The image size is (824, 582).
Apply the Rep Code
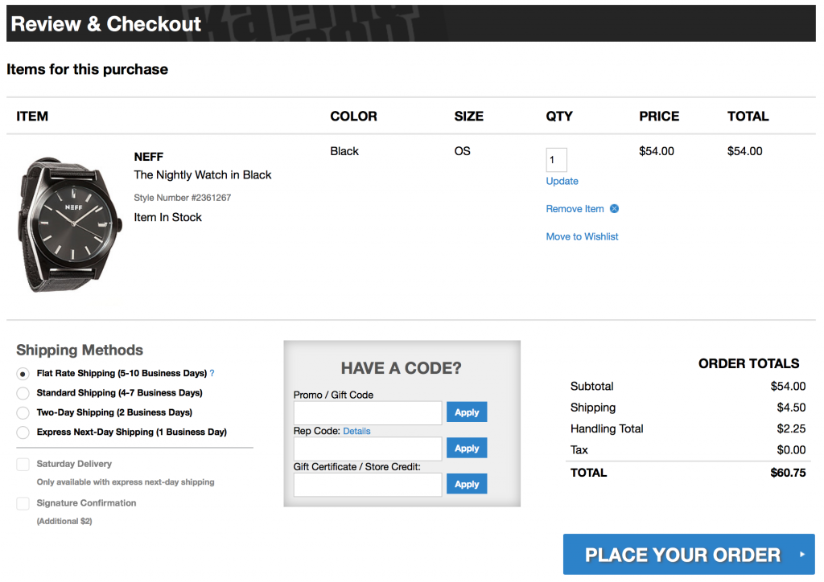467,449
